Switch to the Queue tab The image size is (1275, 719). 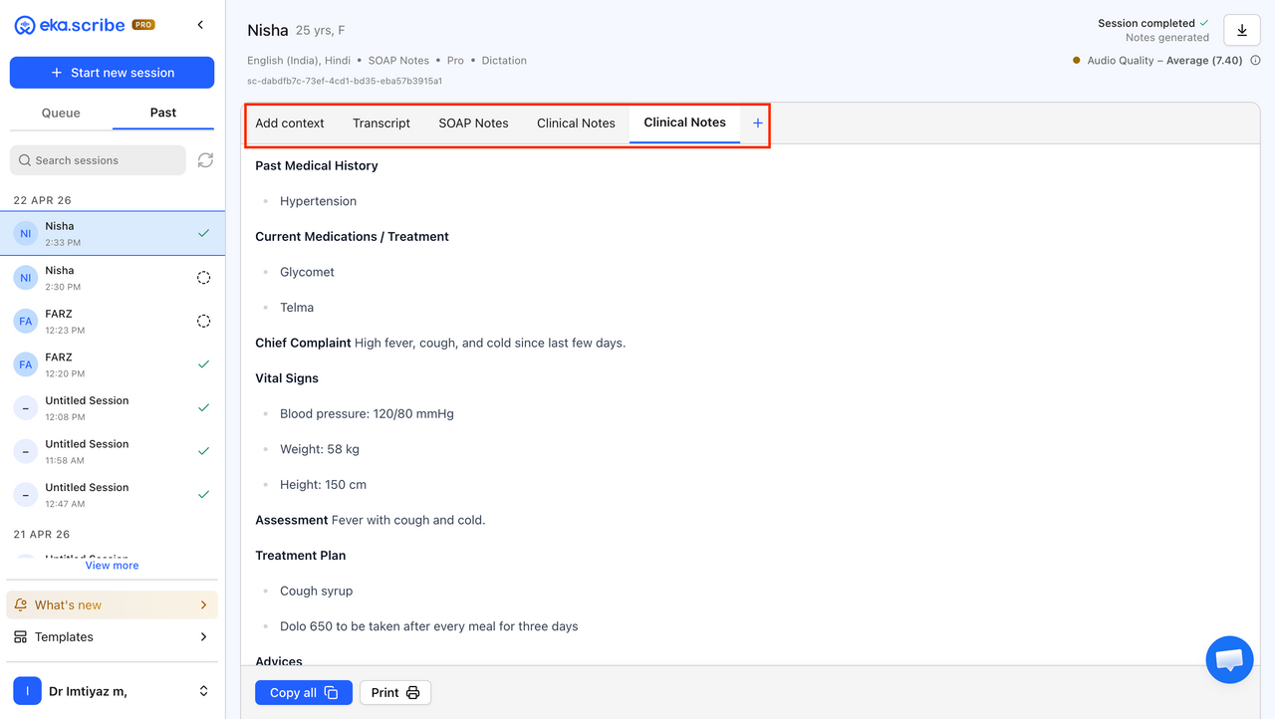pos(61,114)
